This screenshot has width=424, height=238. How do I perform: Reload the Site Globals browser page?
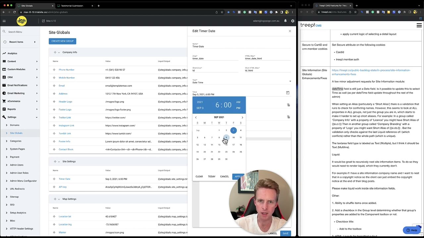[14, 12]
